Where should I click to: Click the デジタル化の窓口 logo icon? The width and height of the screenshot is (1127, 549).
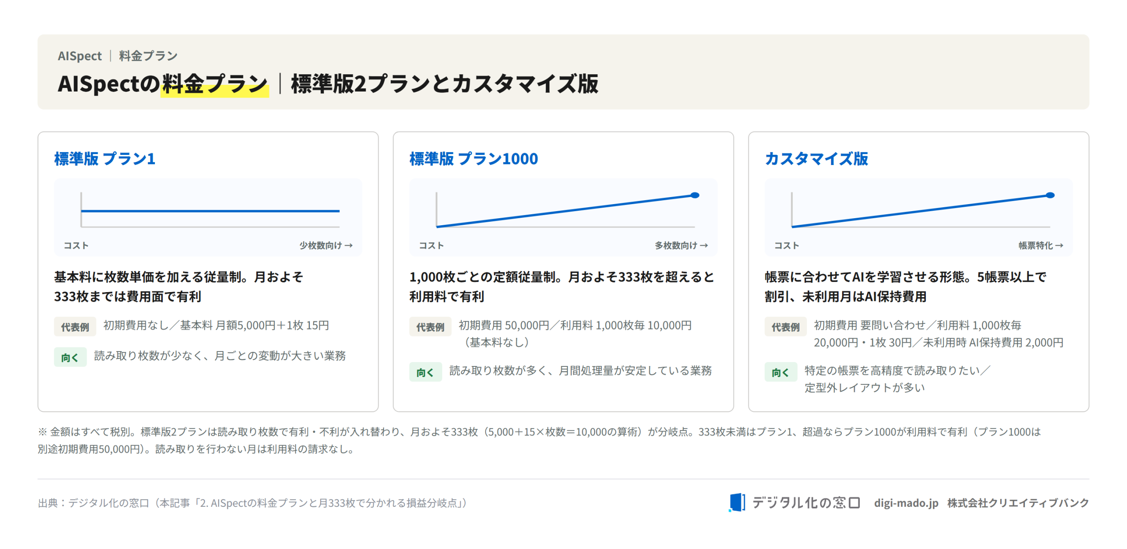point(736,502)
